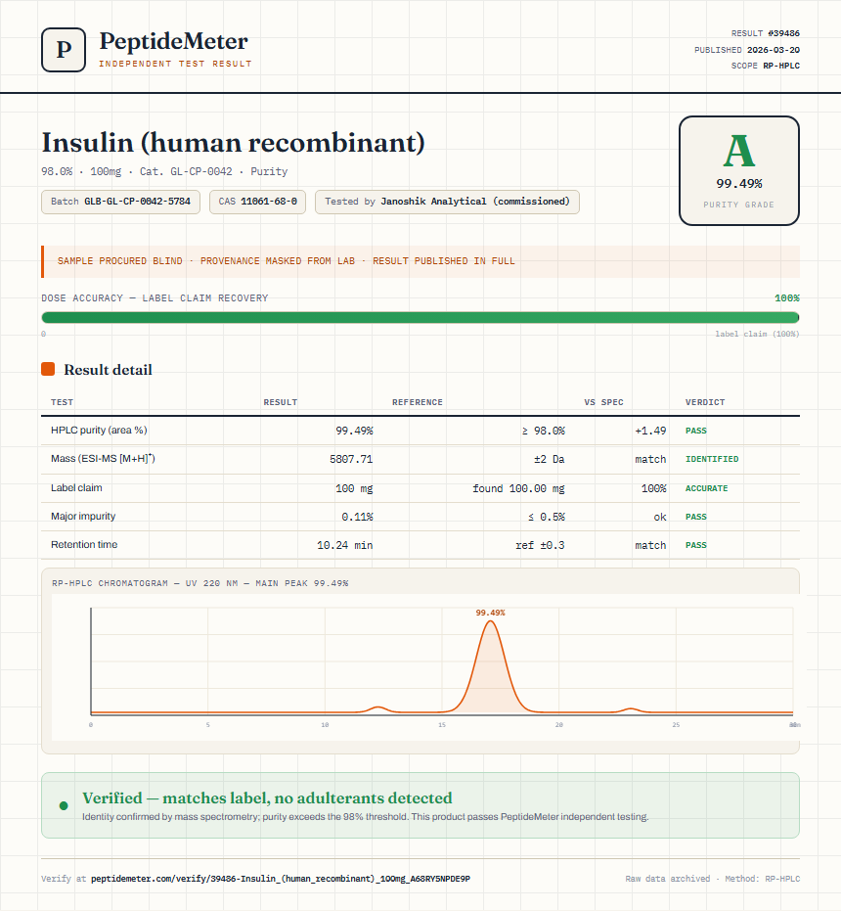Click the RESULT #39486 header text
This screenshot has width=841, height=911.
click(x=766, y=33)
